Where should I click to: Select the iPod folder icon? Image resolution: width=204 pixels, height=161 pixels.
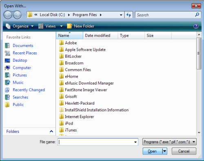point(61,123)
